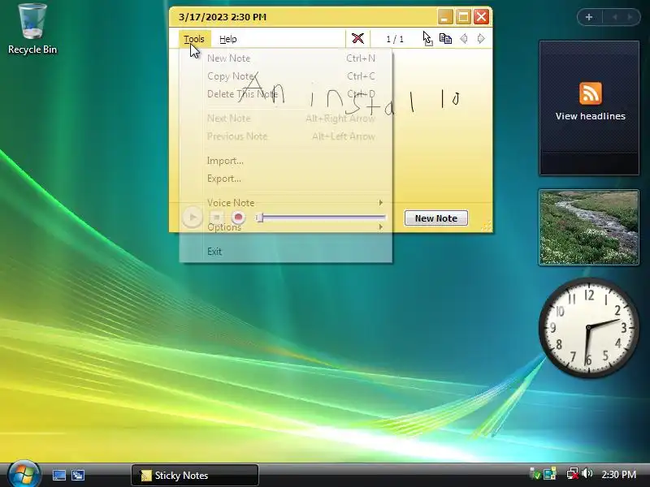
Task: Click the sidebar add gadget plus button
Action: (x=589, y=17)
